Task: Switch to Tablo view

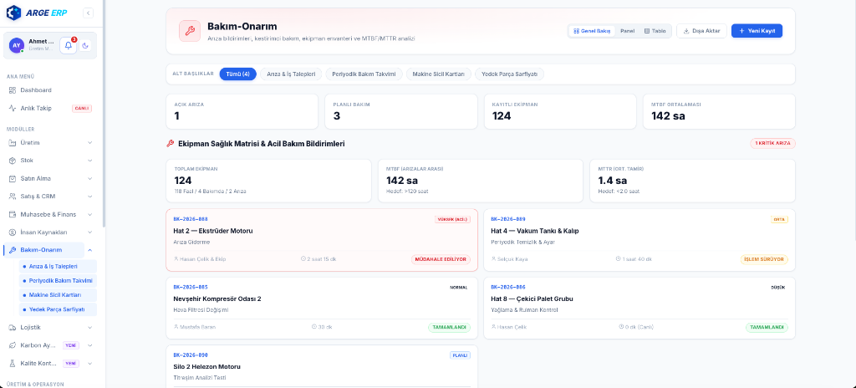Action: 655,31
